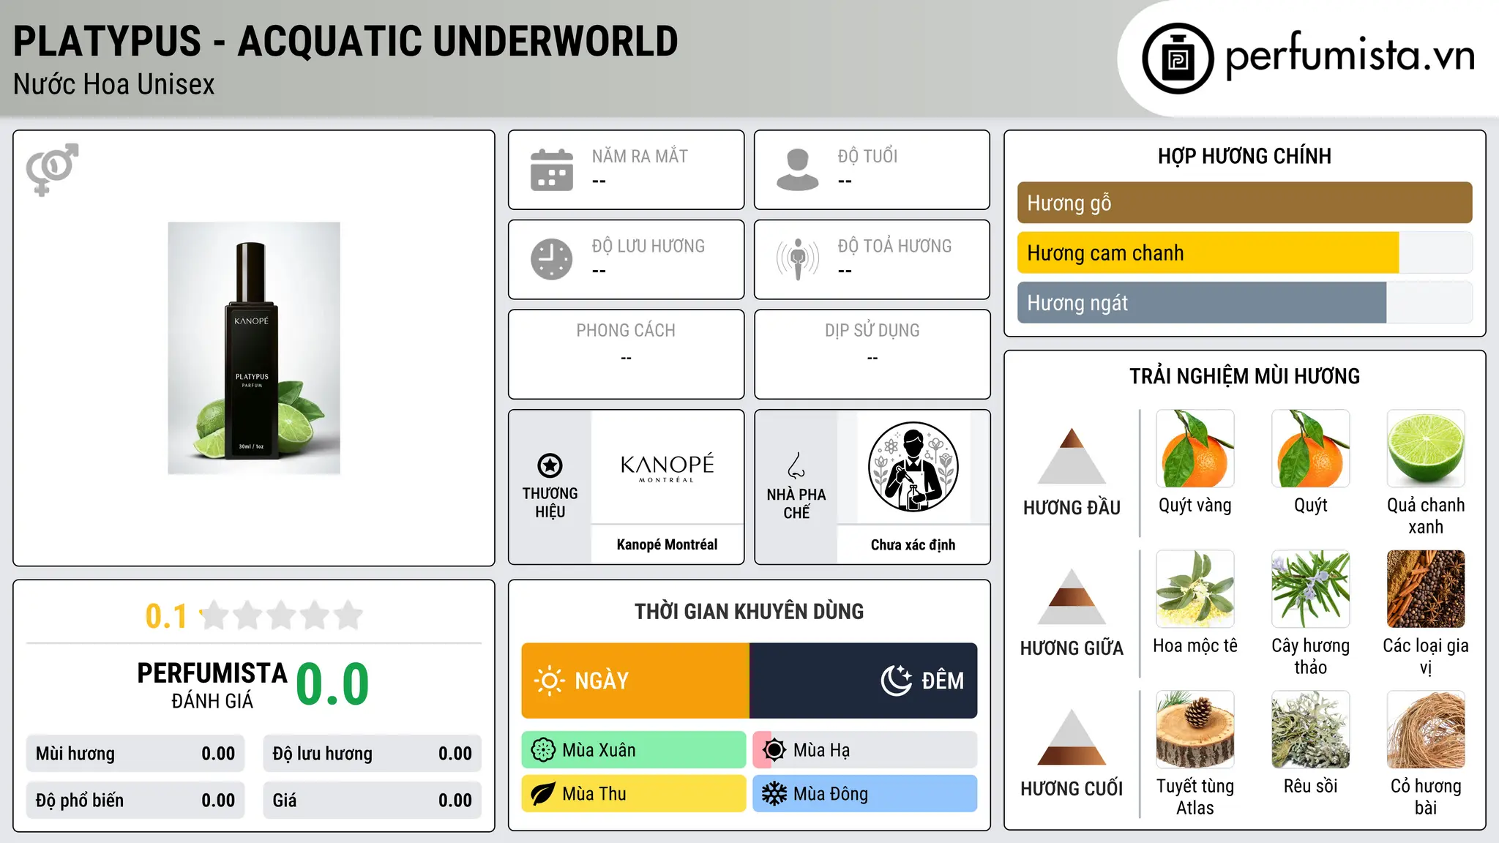Click the calendar icon beside Năm ra mắt

point(552,170)
